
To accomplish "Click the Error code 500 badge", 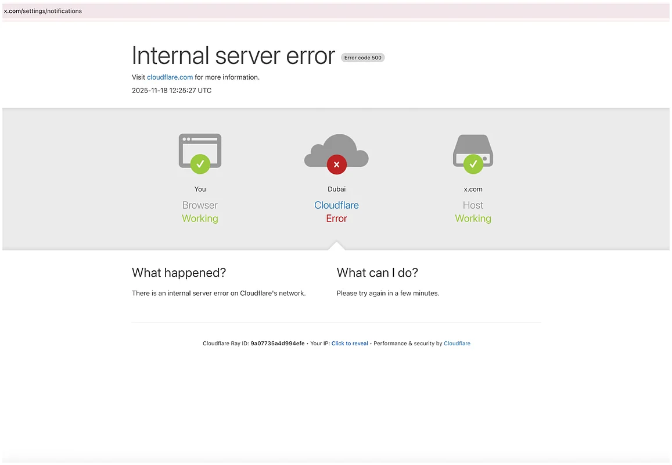I will (x=362, y=58).
